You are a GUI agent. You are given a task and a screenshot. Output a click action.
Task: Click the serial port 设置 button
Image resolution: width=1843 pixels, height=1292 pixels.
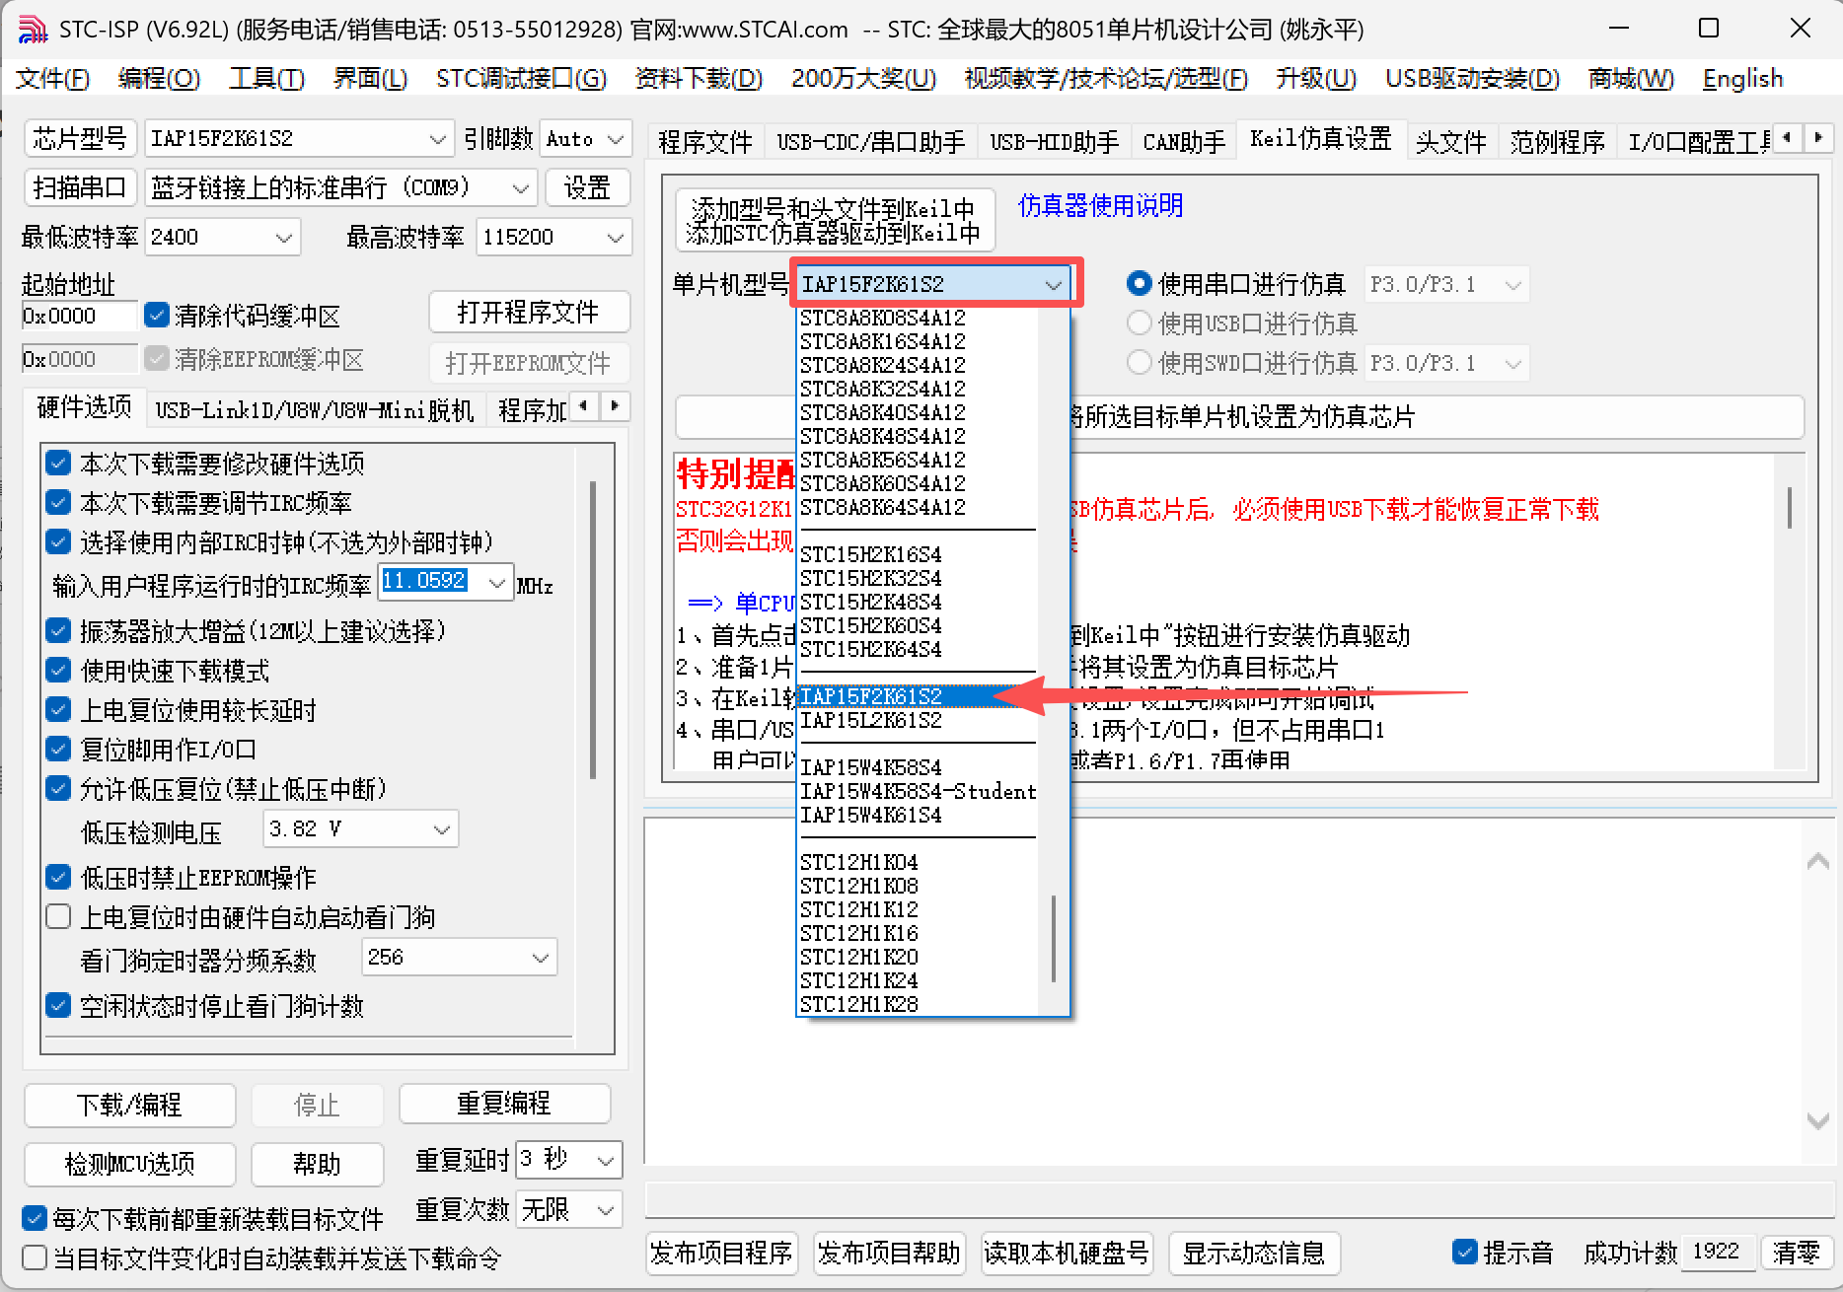(587, 186)
